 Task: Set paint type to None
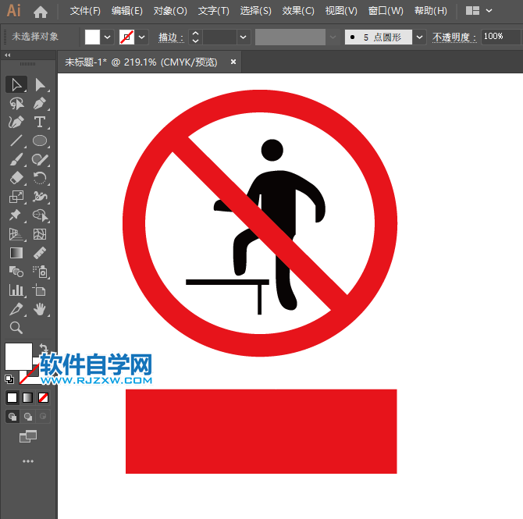click(44, 397)
